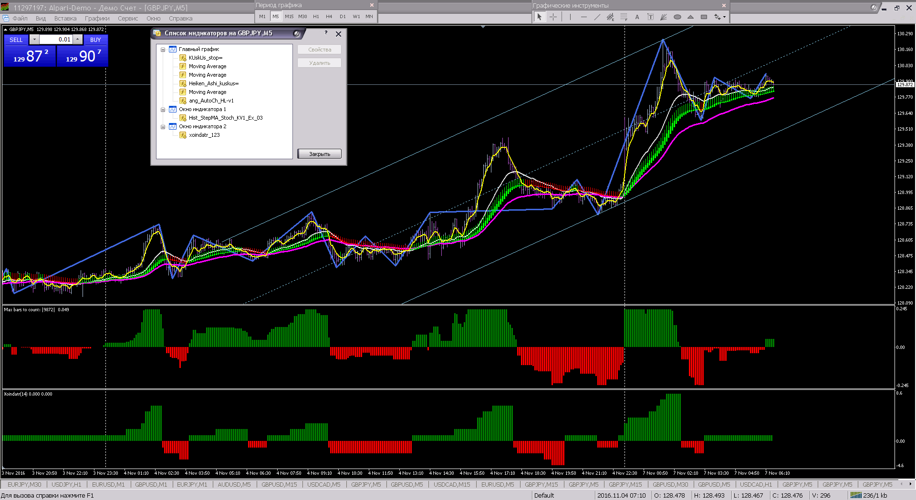
Task: Pick the Trendline drawing tool
Action: [x=597, y=17]
